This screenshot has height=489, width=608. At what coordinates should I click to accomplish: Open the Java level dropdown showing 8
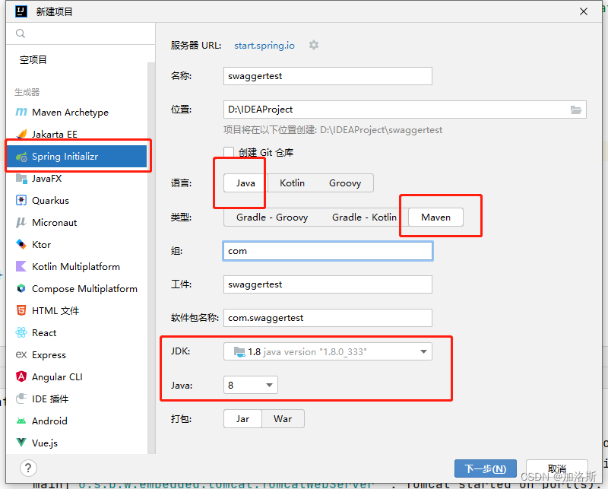tap(251, 385)
